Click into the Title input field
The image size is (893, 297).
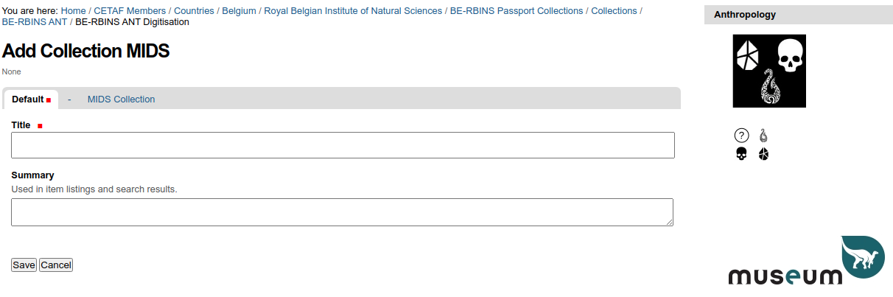(343, 145)
